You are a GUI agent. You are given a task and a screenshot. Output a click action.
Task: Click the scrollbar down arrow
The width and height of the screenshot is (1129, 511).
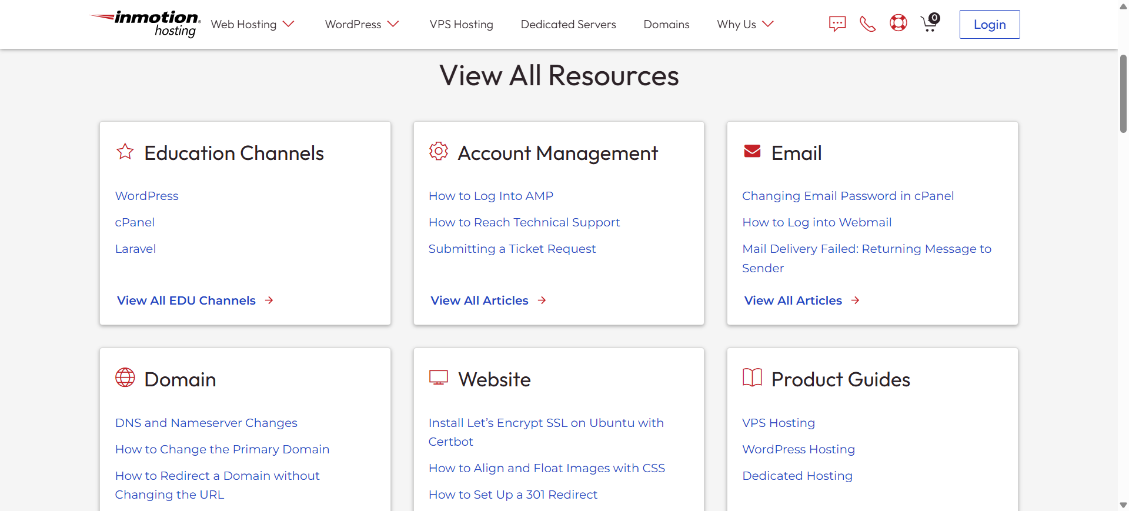click(x=1123, y=505)
